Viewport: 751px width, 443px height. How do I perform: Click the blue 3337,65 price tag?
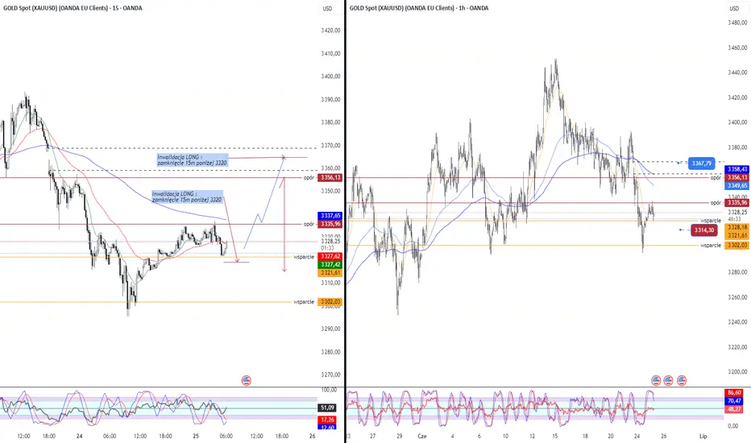pos(330,216)
